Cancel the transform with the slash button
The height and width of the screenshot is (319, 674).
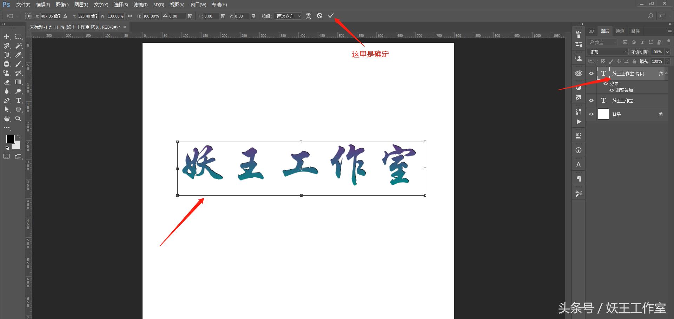point(319,16)
